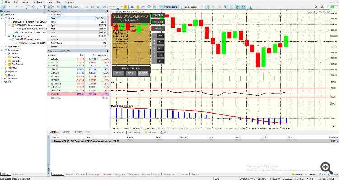This screenshot has width=339, height=180.
Task: Toggle the STEALTH mode switch
Action: 158,22
